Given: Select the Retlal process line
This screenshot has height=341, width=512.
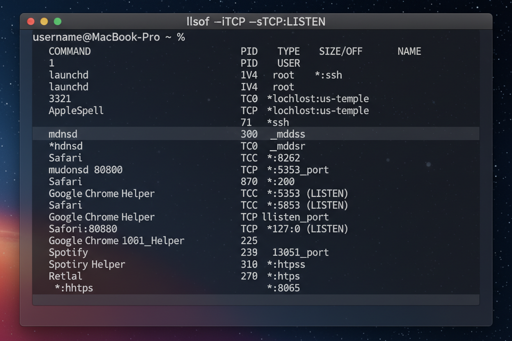Looking at the screenshot, I should click(x=65, y=276).
